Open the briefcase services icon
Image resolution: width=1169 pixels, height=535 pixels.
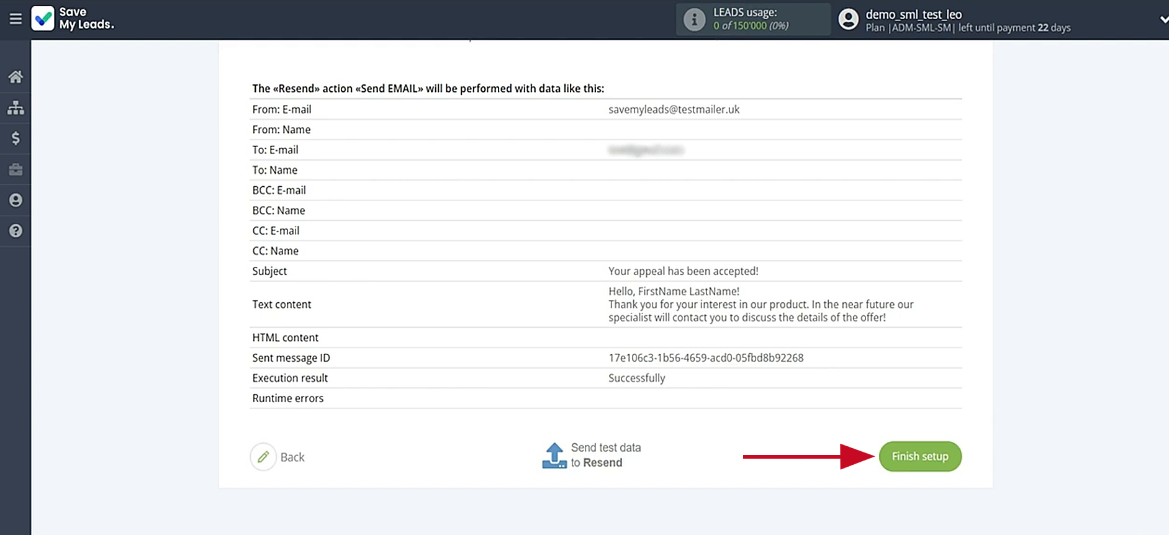coord(16,169)
